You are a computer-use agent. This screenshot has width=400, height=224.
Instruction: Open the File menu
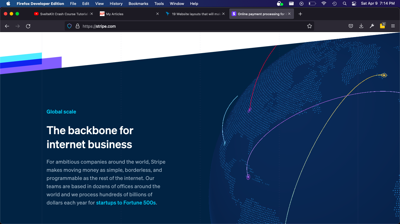73,3
